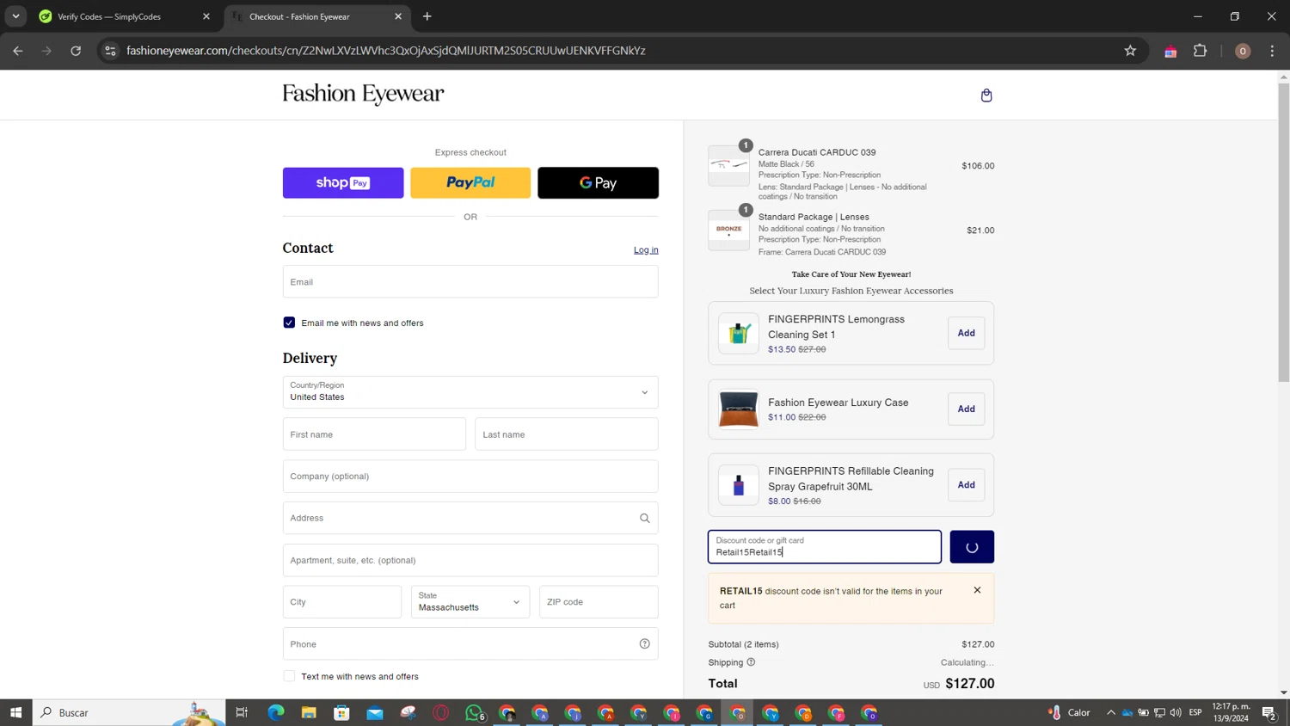
Task: Uncheck Email me with news and offers
Action: click(x=289, y=323)
